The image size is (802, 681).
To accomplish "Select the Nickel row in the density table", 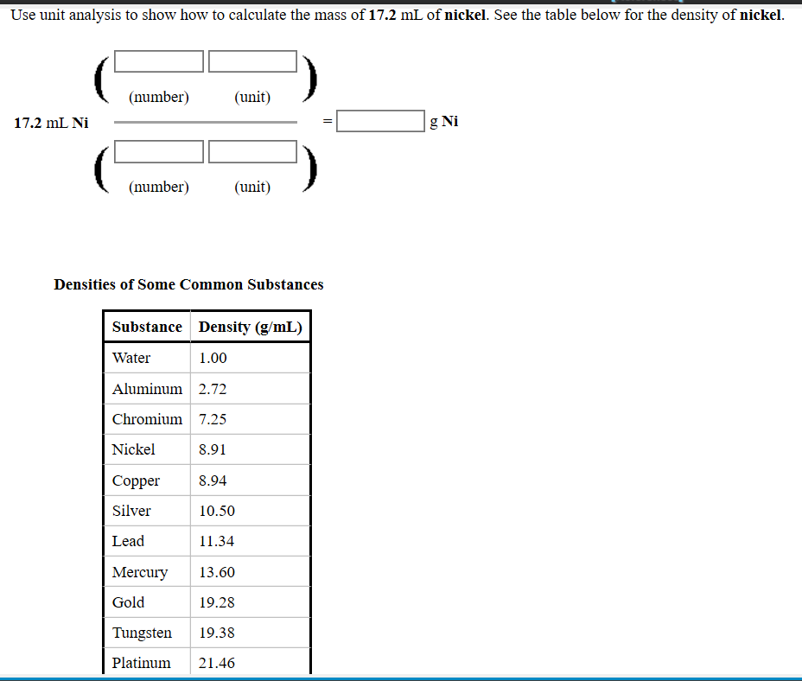I will tap(133, 449).
